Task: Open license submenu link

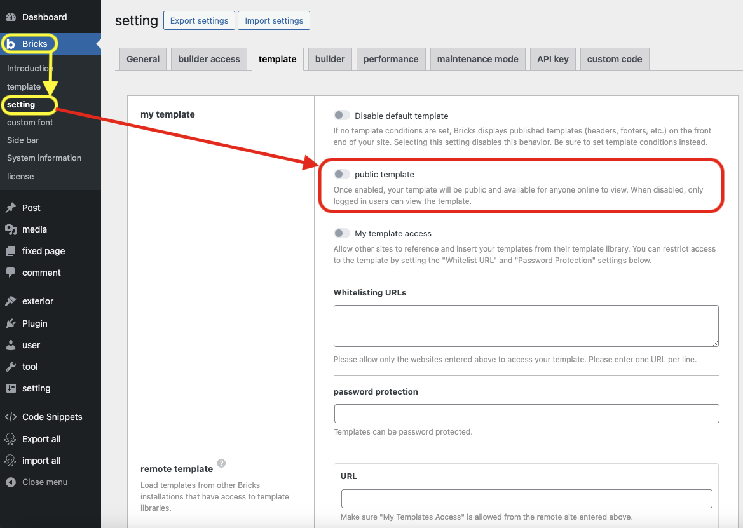Action: coord(20,176)
